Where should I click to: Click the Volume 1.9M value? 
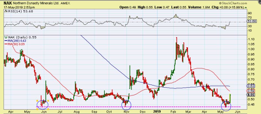[200, 7]
